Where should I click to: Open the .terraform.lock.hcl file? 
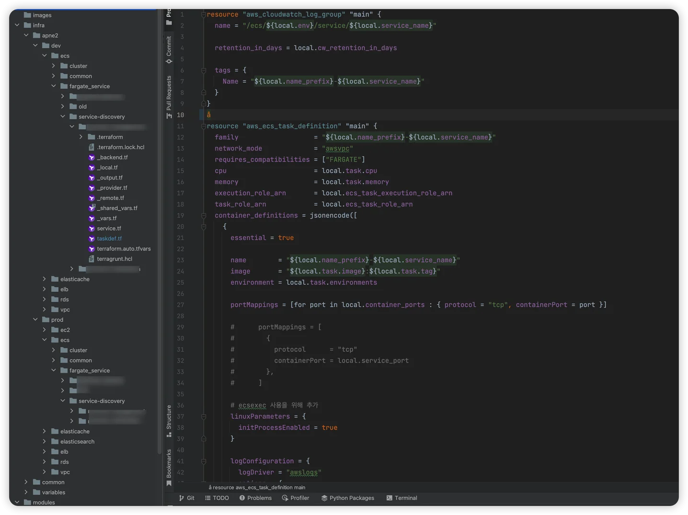[120, 147]
